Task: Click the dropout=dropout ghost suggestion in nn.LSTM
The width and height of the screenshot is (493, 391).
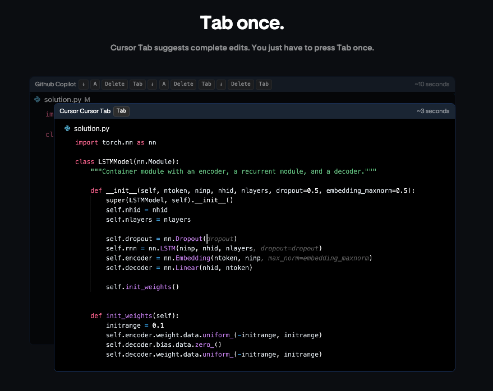Action: tap(289, 248)
